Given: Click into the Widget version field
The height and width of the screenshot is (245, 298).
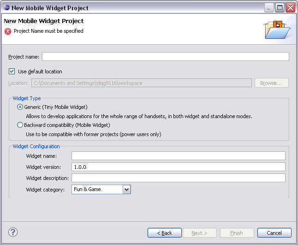Looking at the screenshot, I should click(179, 167).
